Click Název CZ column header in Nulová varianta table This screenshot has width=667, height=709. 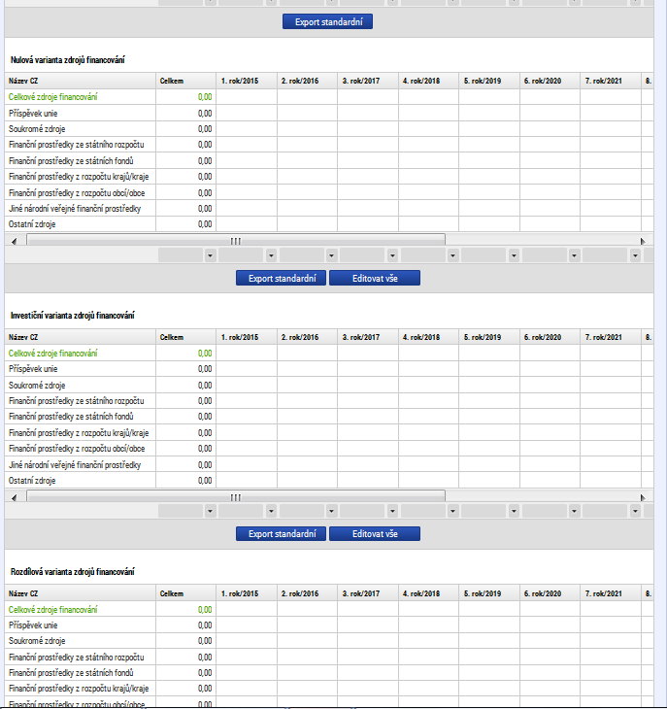click(x=80, y=81)
